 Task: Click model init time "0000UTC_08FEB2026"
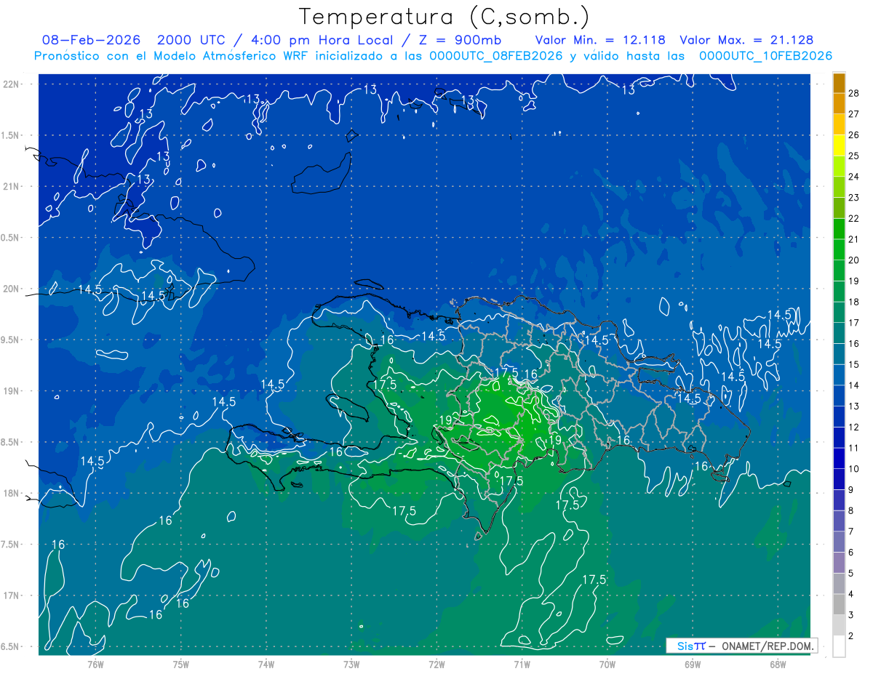(x=496, y=56)
